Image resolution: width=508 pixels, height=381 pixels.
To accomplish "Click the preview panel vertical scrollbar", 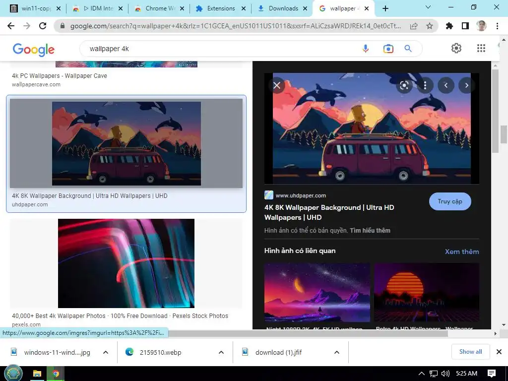I will pos(495,111).
